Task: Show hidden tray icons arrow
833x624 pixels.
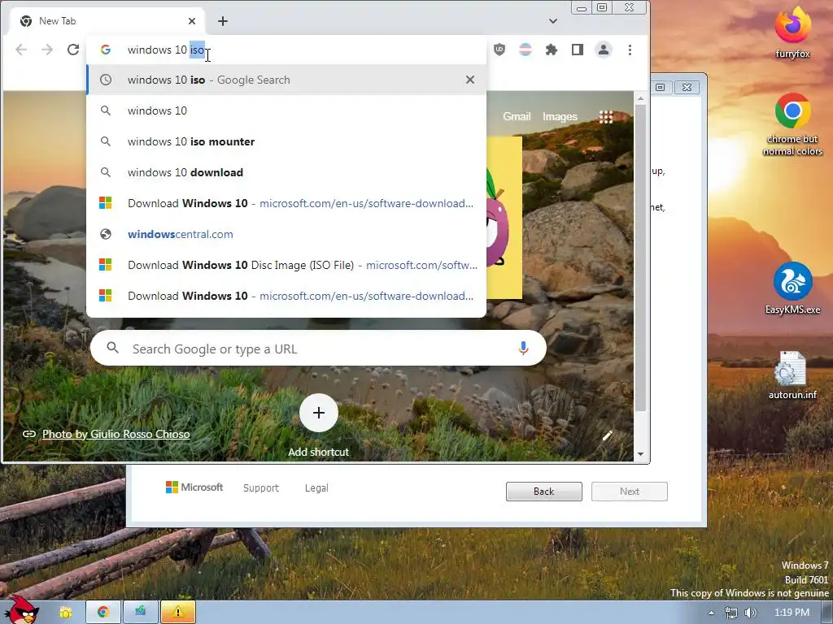Action: pyautogui.click(x=711, y=613)
